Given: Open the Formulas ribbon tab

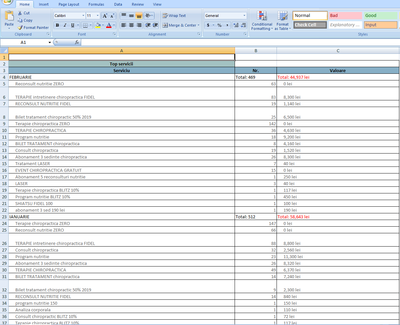Looking at the screenshot, I should tap(96, 4).
